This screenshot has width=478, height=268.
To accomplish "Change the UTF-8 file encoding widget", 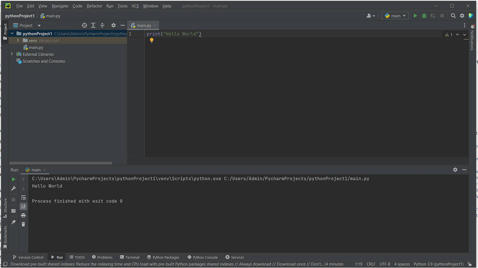I will tap(385, 264).
